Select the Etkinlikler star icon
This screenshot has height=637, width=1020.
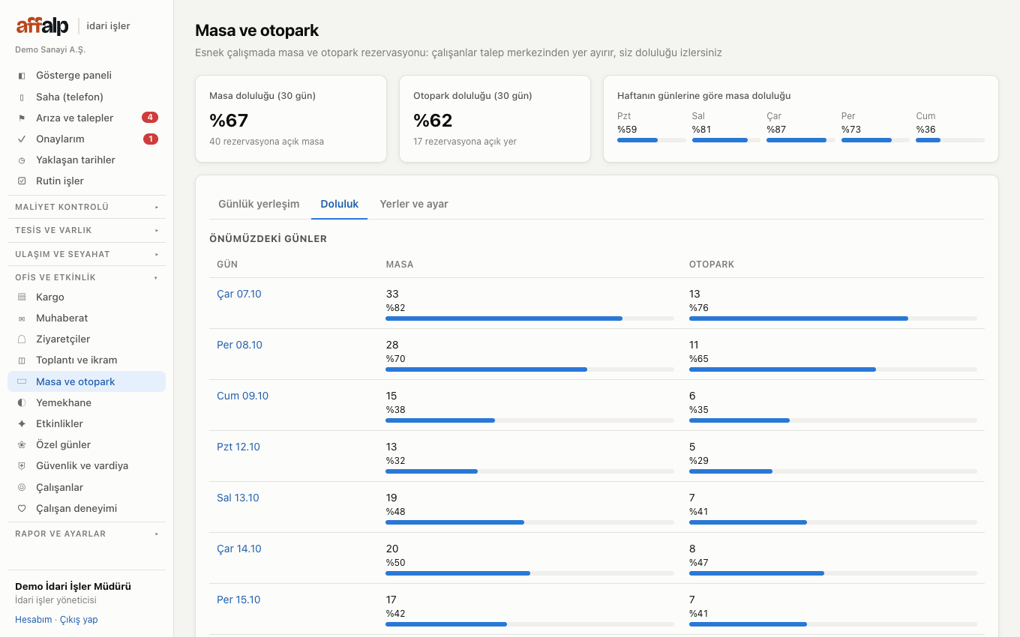(x=22, y=424)
